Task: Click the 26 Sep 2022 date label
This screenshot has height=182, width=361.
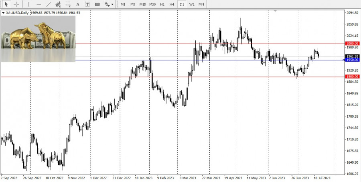Action: click(32, 178)
